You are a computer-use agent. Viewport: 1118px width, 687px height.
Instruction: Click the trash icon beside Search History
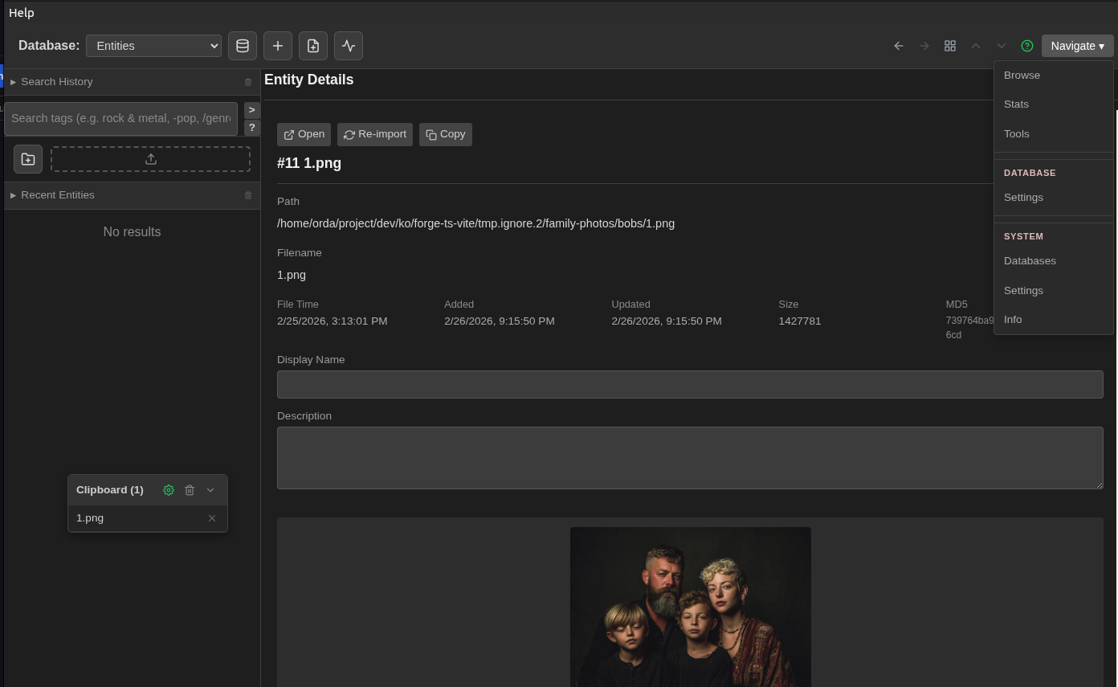coord(248,82)
